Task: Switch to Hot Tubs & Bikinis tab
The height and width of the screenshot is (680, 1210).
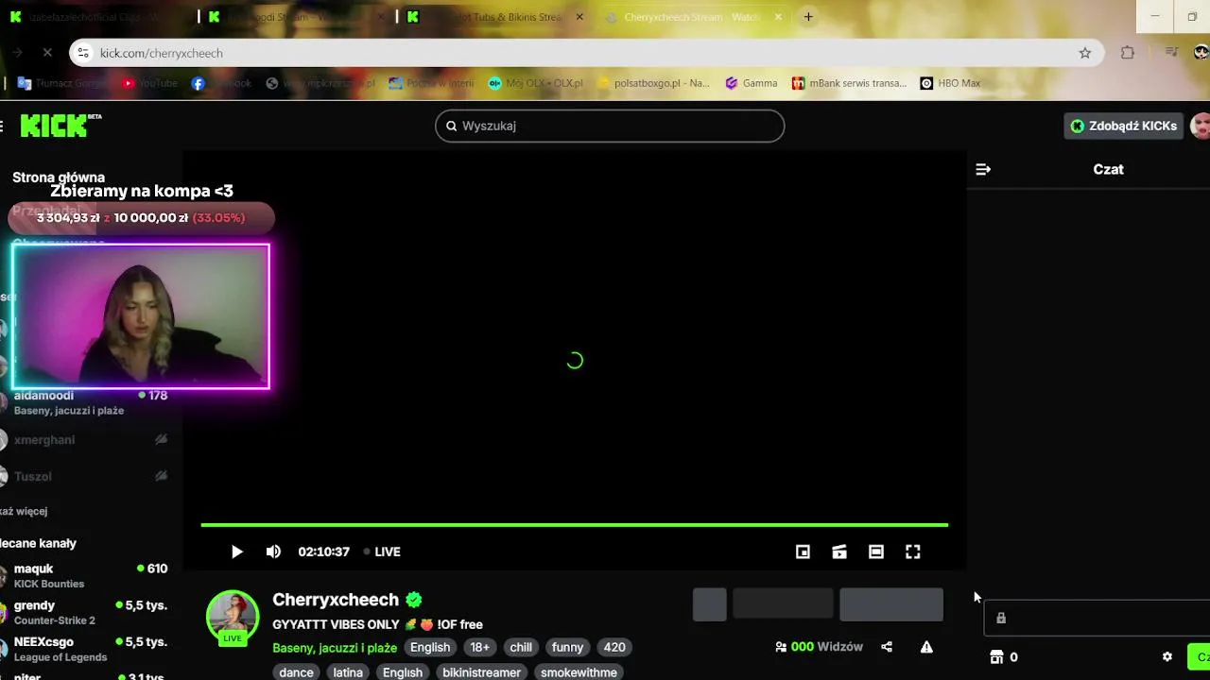Action: [x=495, y=17]
